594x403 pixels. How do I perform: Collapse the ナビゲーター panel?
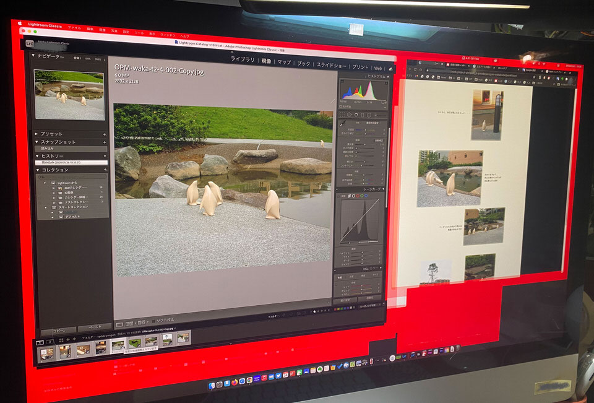[33, 56]
